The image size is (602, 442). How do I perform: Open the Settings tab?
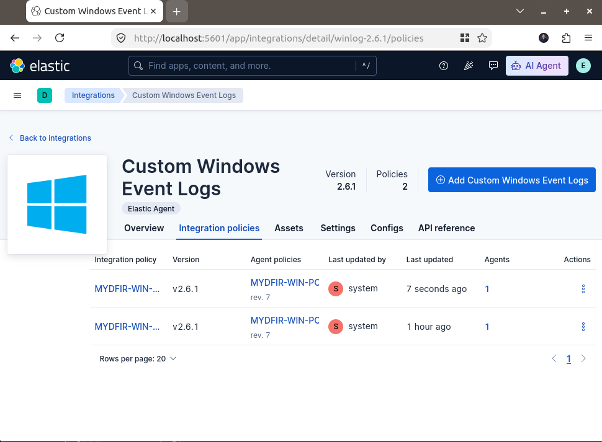[x=338, y=228]
